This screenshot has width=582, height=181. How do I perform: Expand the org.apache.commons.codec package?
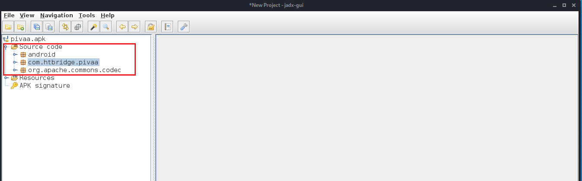[15, 70]
